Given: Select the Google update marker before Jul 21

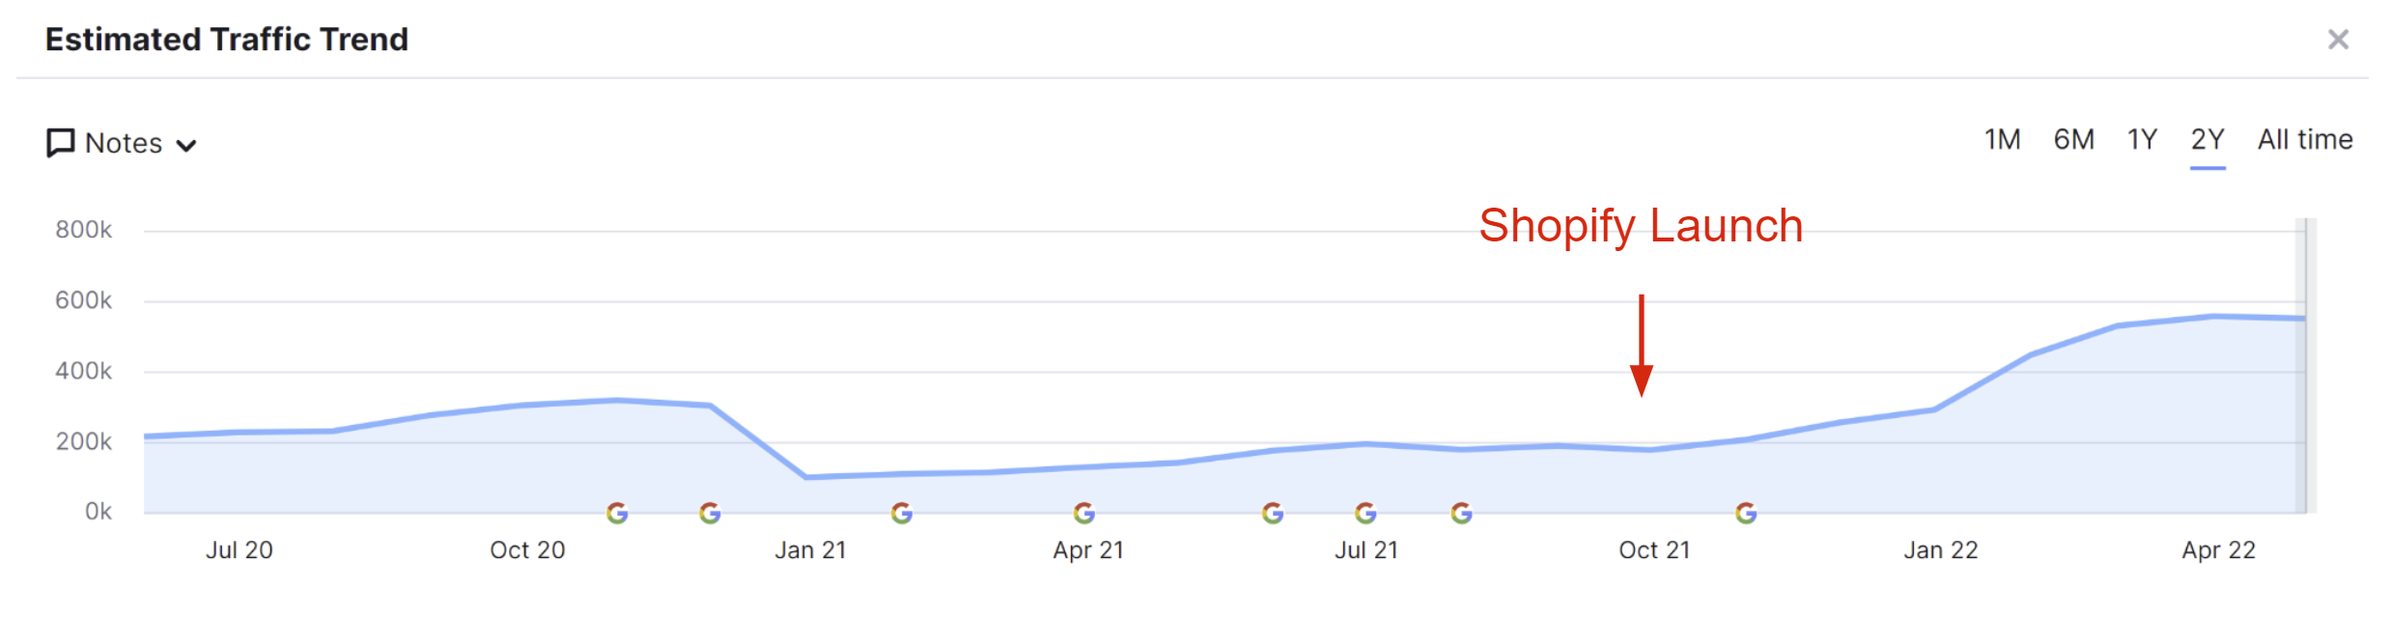Looking at the screenshot, I should 1273,513.
